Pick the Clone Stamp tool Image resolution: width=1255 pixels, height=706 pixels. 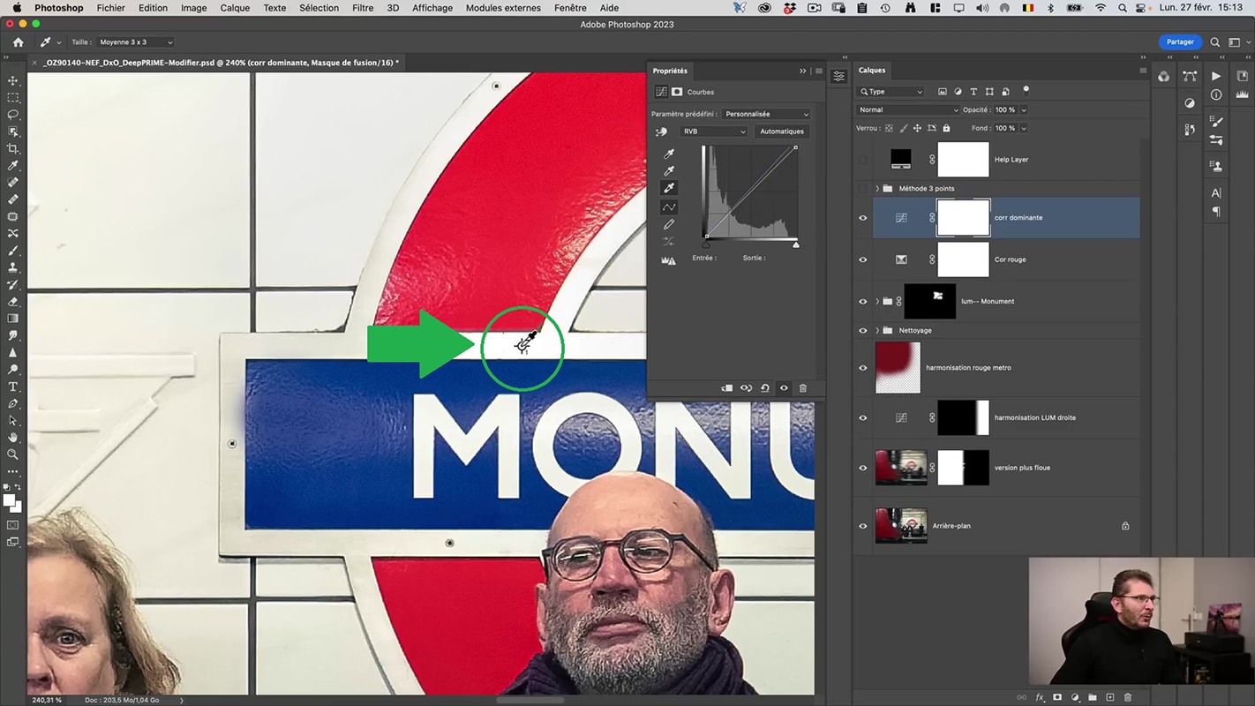[x=13, y=267]
